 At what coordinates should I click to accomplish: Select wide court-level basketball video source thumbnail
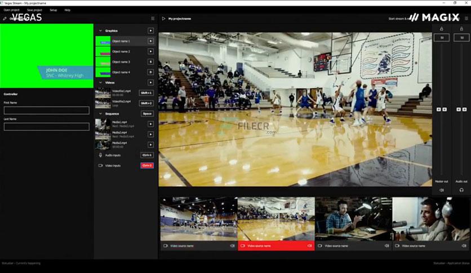(x=199, y=219)
